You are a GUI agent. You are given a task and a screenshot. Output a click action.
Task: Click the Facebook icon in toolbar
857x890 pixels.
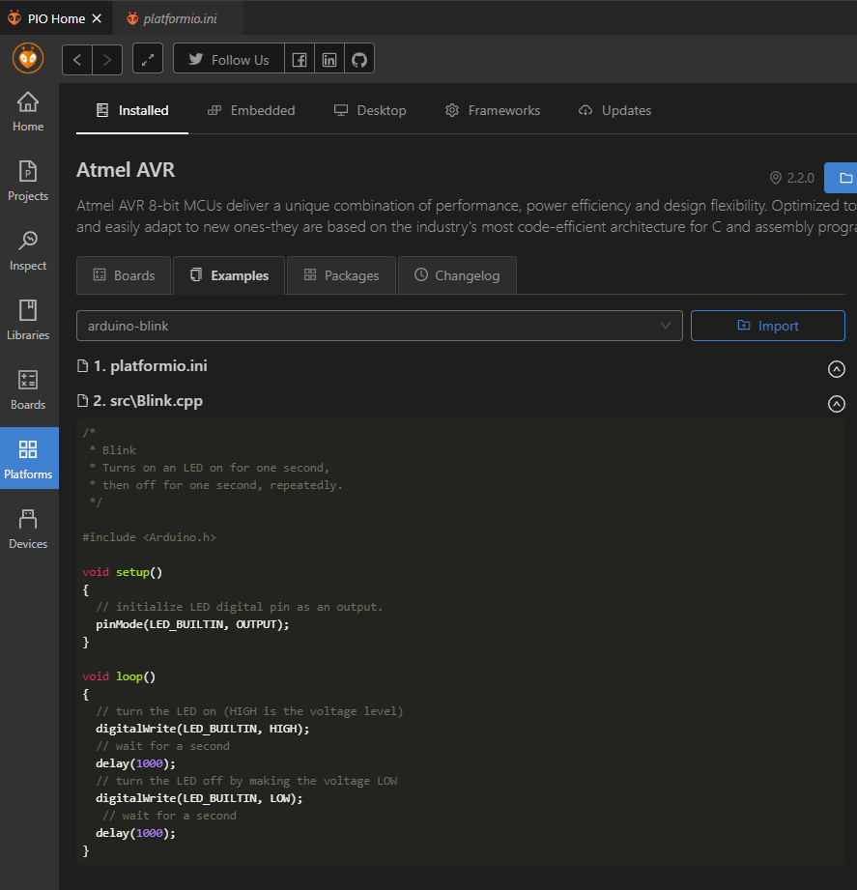click(x=300, y=59)
